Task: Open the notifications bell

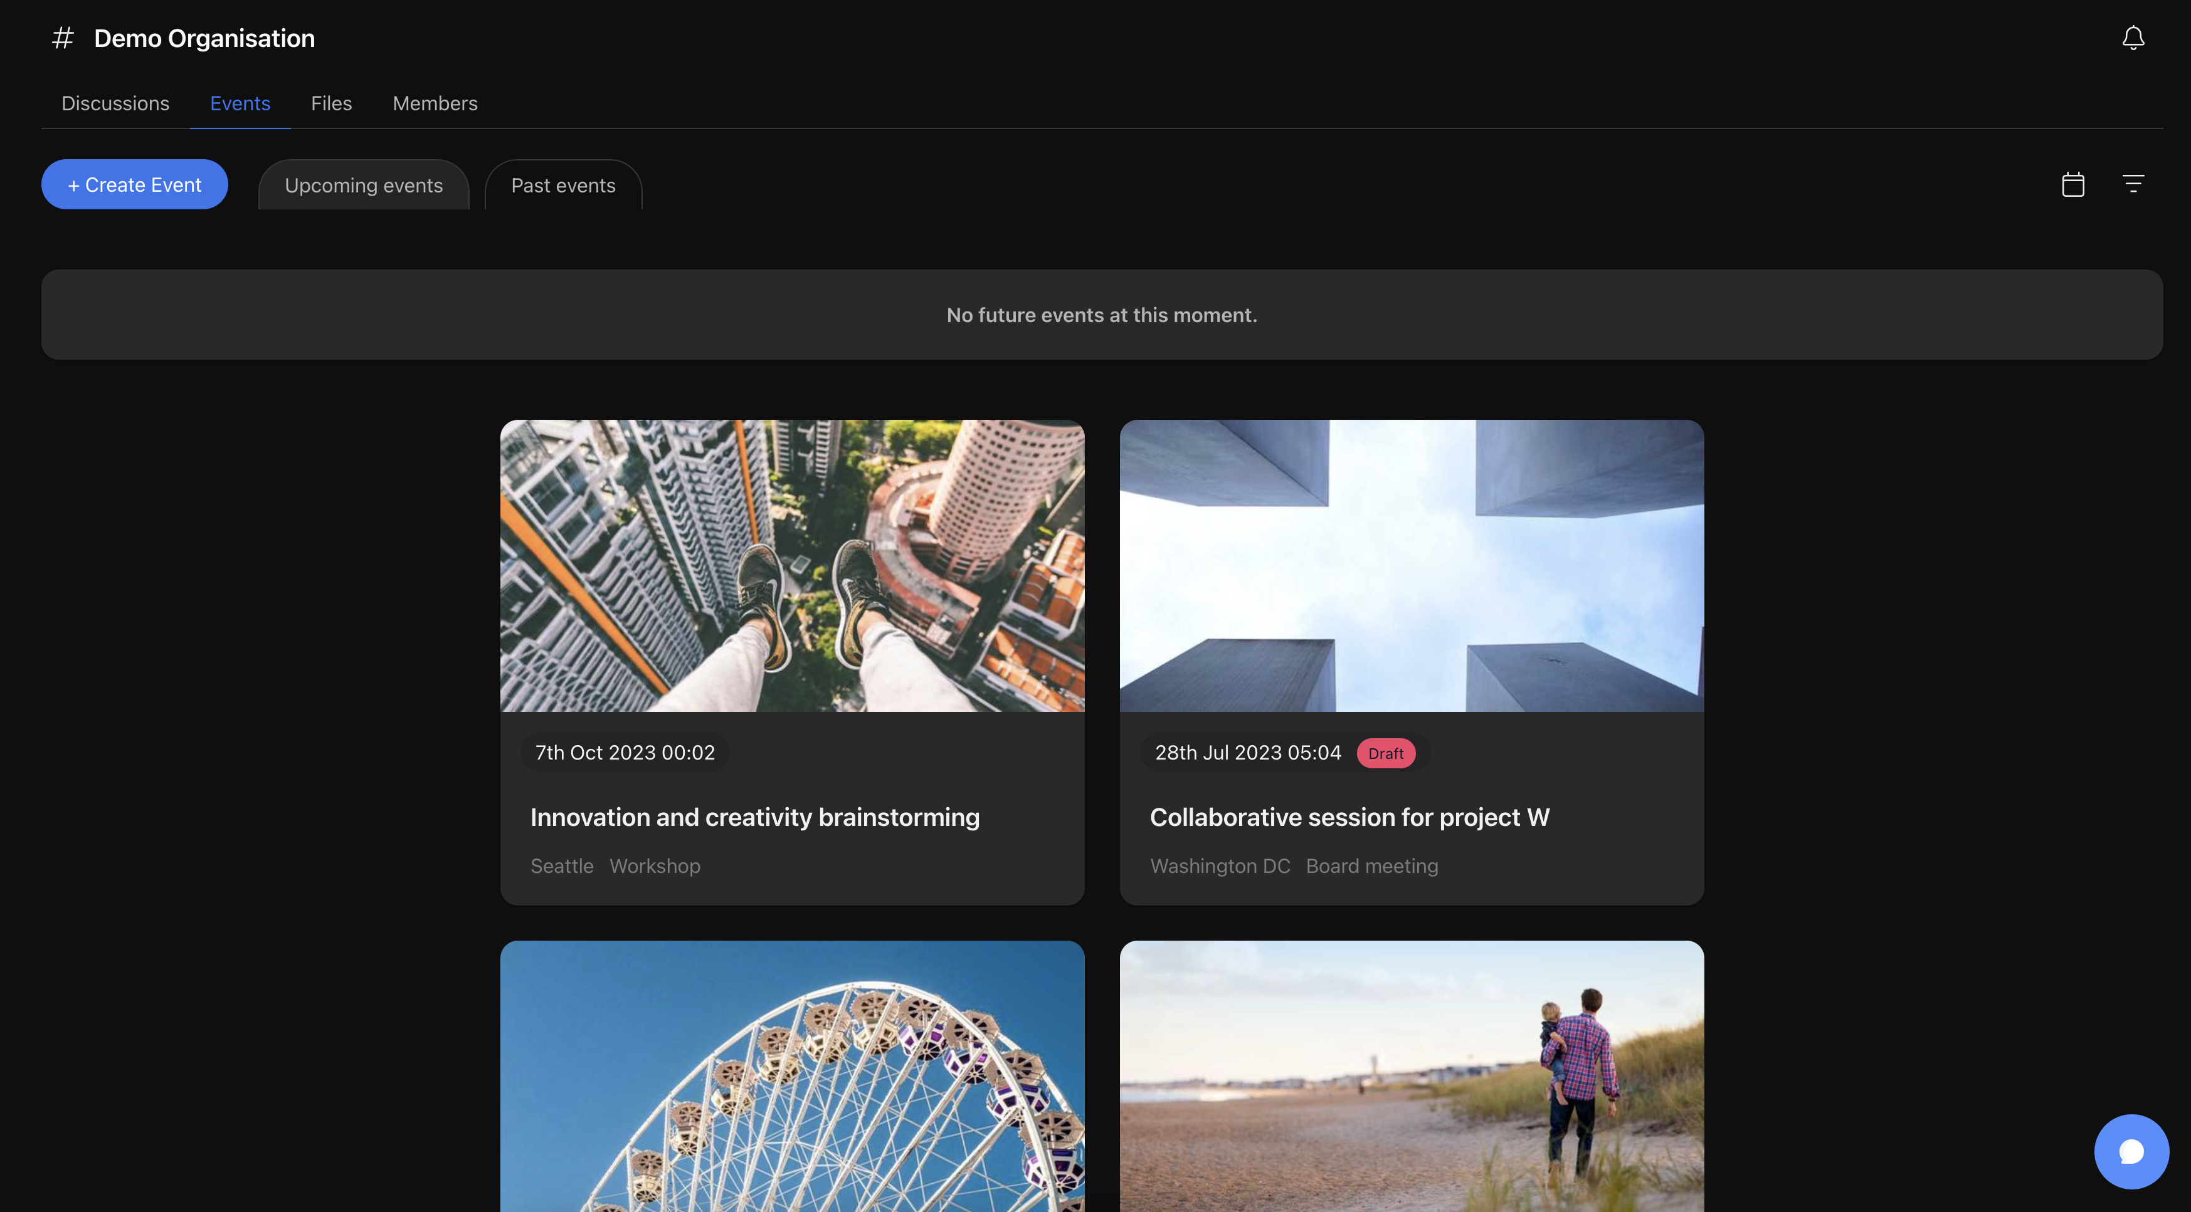Action: (x=2132, y=38)
